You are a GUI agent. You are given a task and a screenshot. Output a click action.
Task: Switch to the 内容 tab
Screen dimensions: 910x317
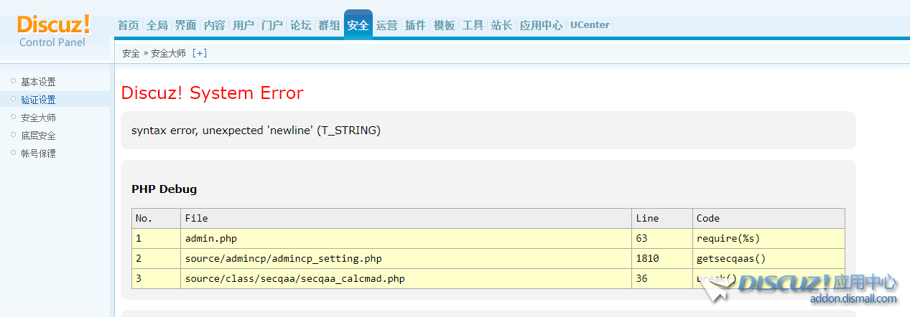pos(214,25)
